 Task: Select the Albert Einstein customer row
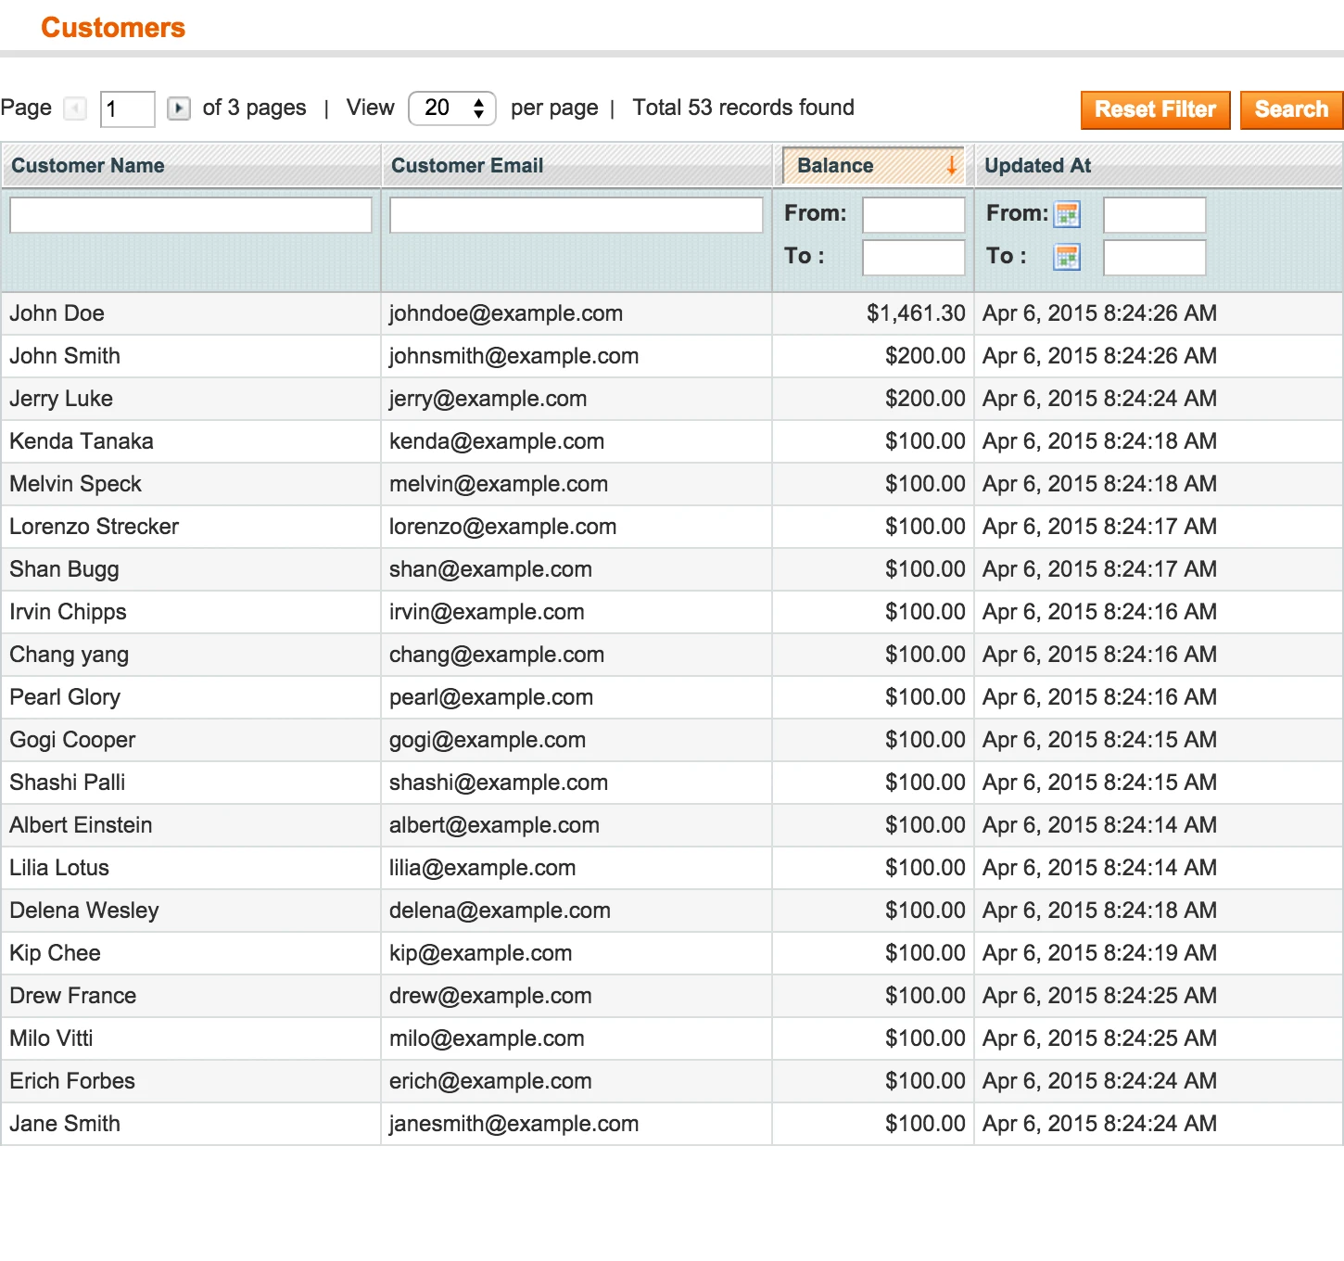coord(82,825)
